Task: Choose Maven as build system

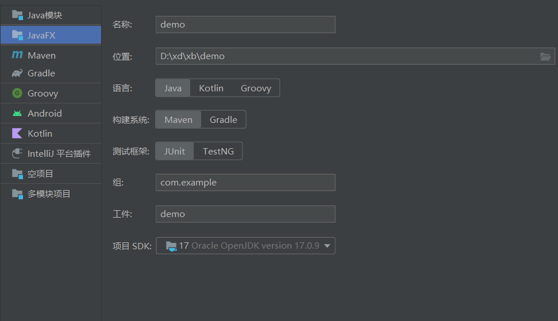Action: coord(178,120)
